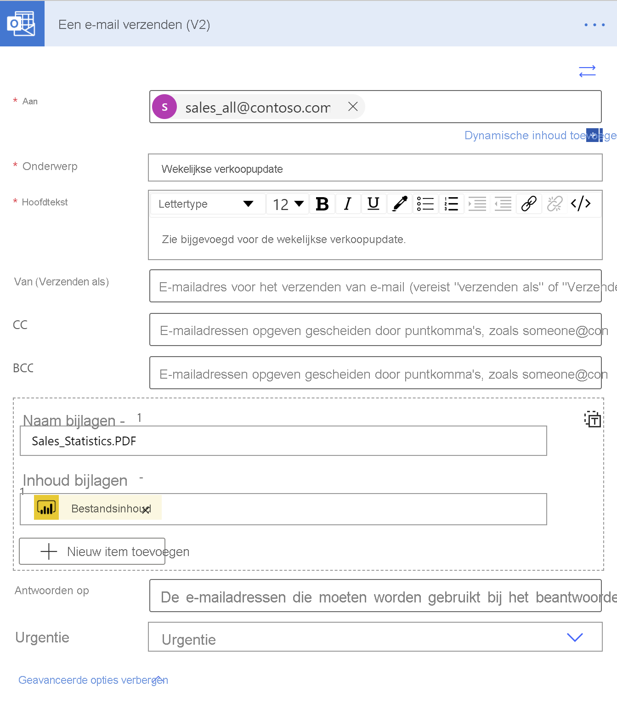Click the increase indent icon
The width and height of the screenshot is (617, 710).
coord(477,204)
